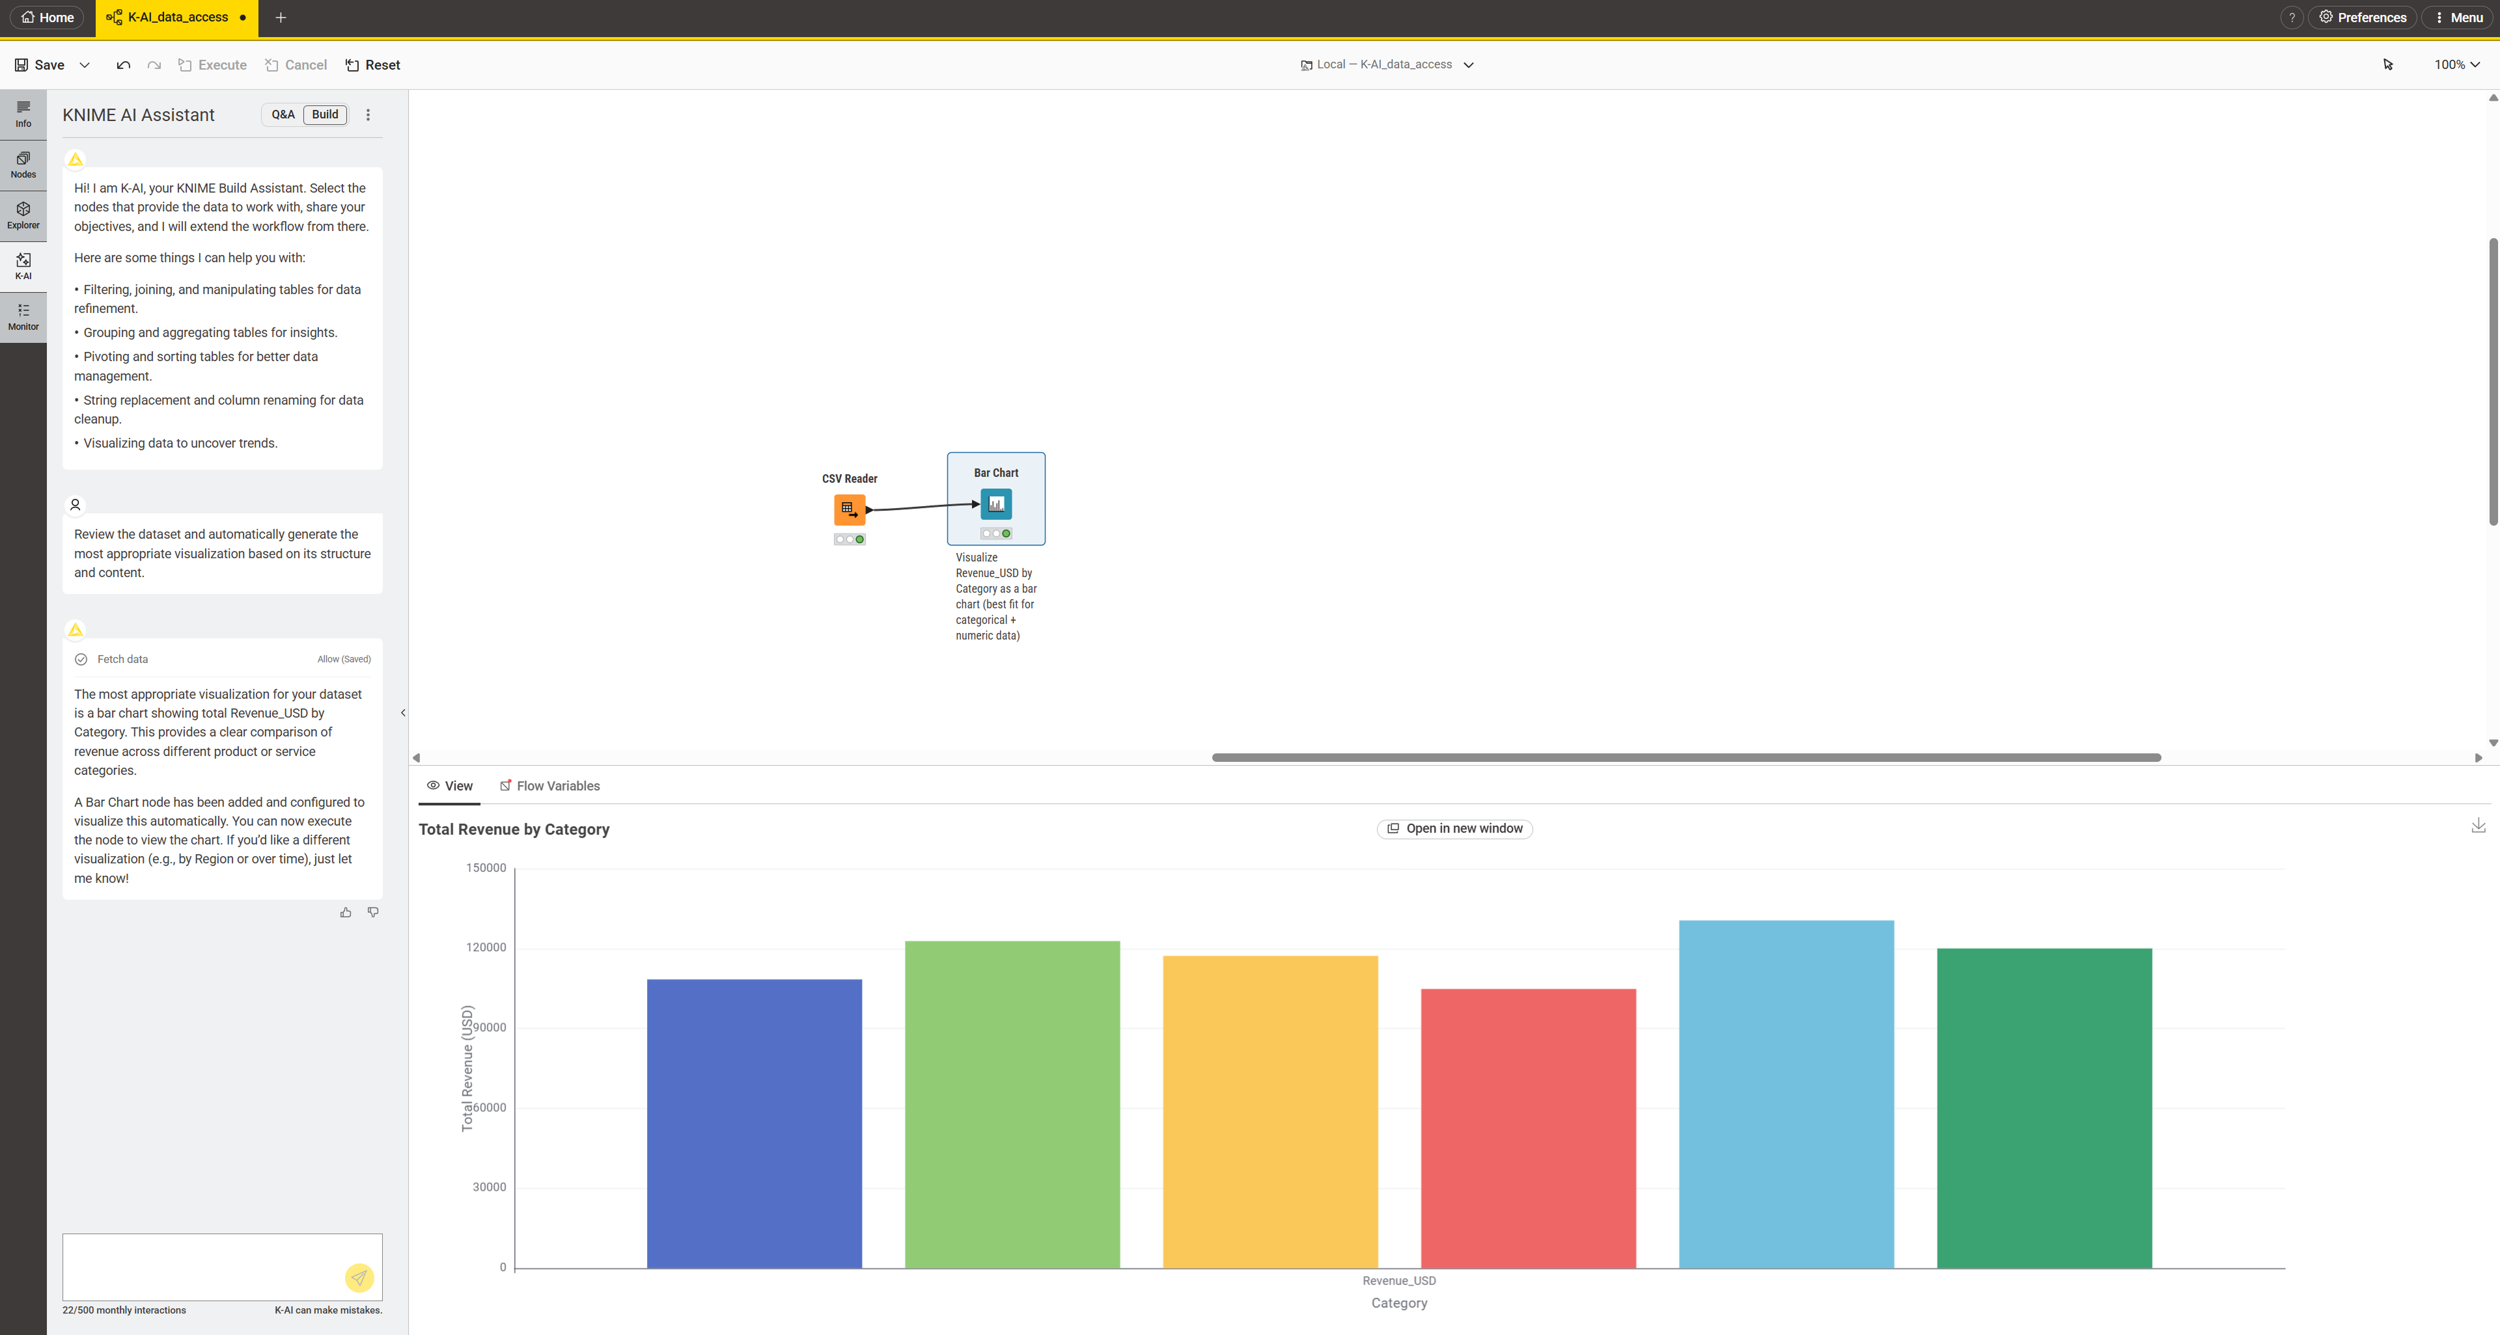Click the Execute button
Image resolution: width=2500 pixels, height=1335 pixels.
212,65
